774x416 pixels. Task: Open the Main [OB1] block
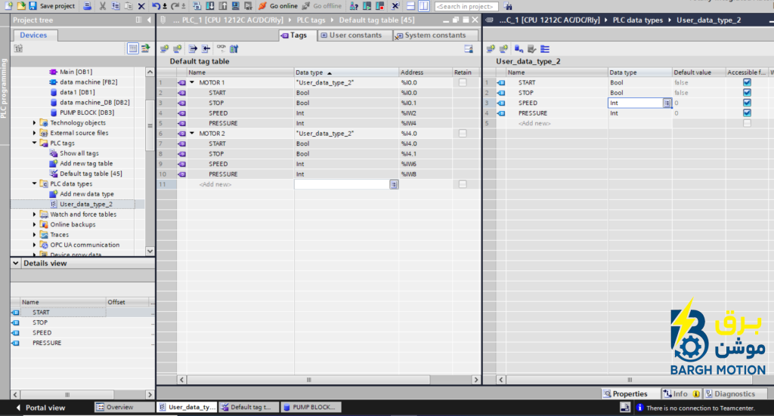(76, 72)
